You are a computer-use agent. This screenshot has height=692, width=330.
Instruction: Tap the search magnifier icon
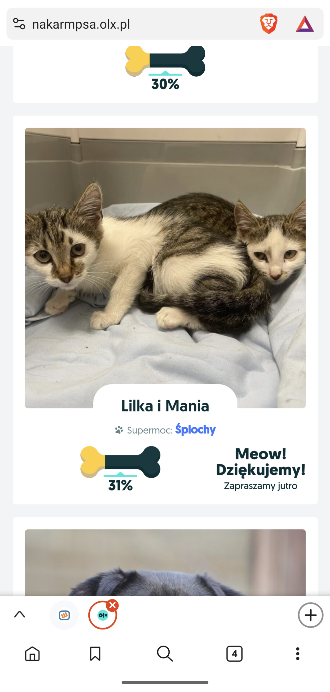pos(165,654)
